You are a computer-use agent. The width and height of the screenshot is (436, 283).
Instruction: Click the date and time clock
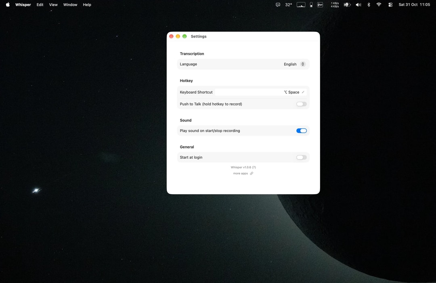point(414,5)
